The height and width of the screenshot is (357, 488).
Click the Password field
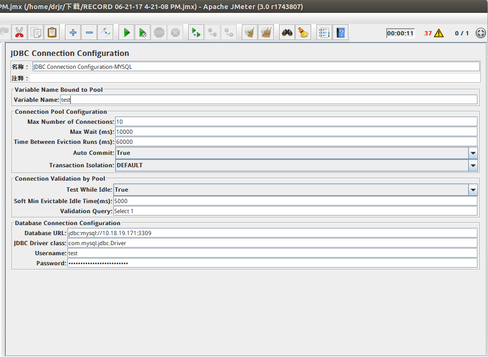click(272, 263)
